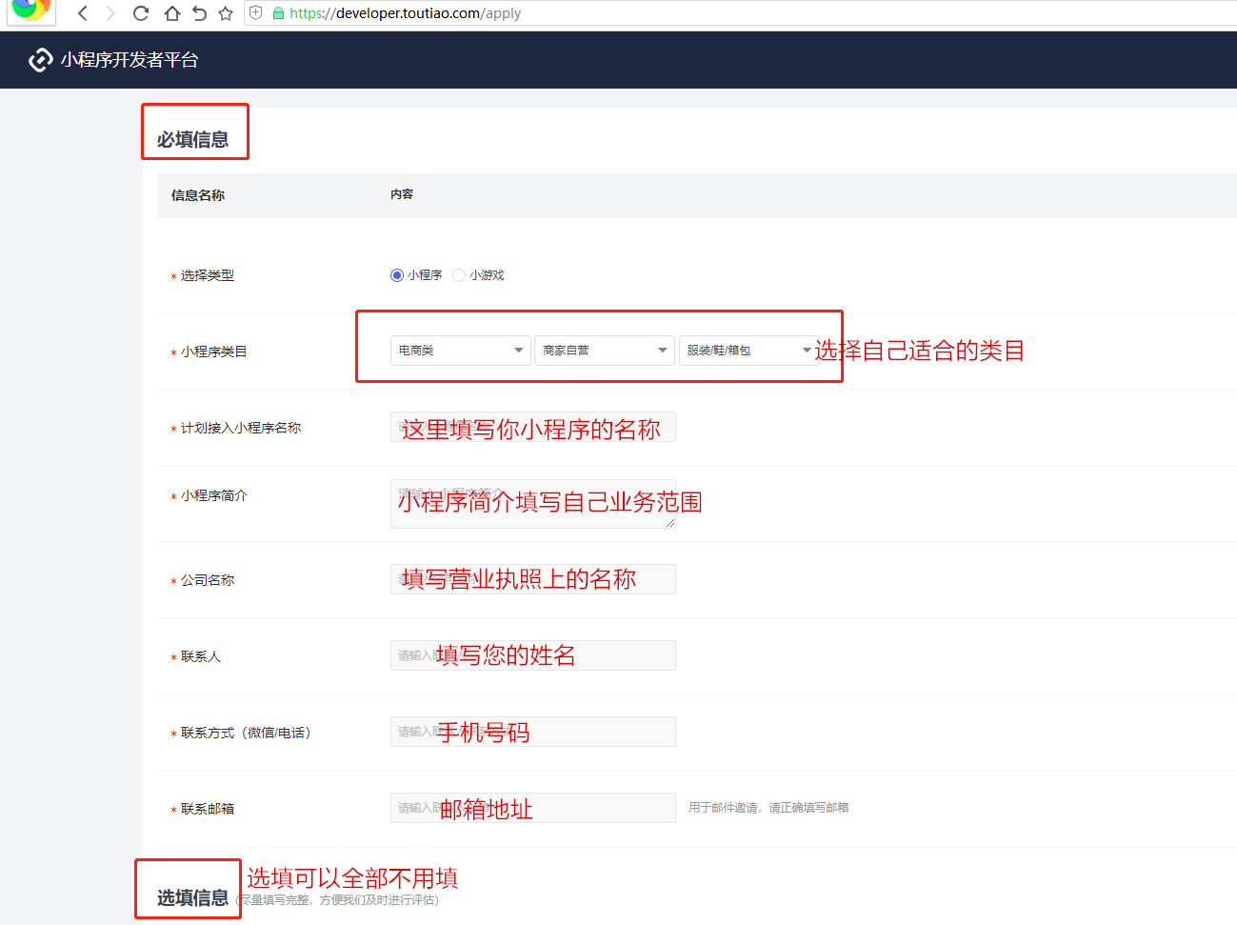The width and height of the screenshot is (1237, 925).
Task: Click the 小程序开发者平台 title text
Action: tap(130, 60)
